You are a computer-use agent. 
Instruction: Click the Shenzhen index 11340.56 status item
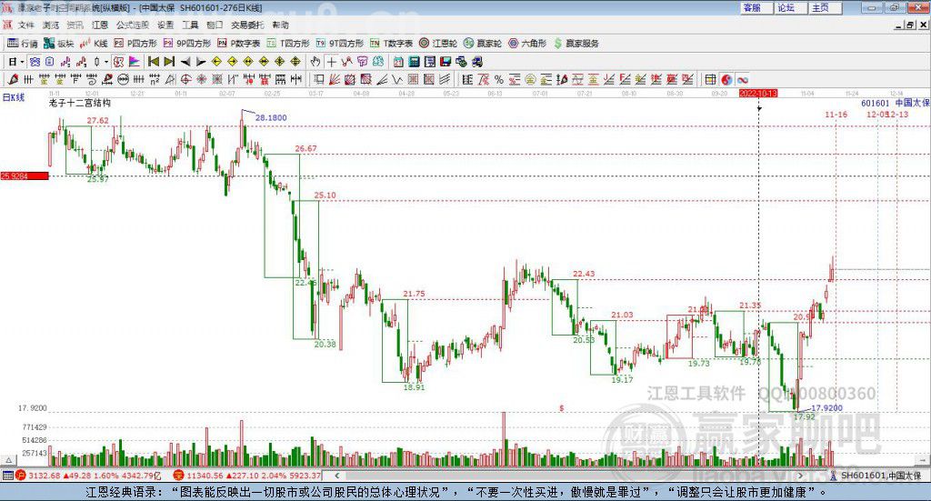click(x=247, y=476)
